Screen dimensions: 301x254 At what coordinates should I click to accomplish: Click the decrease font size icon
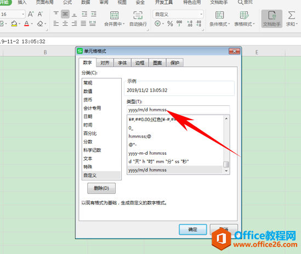pyautogui.click(x=40, y=14)
